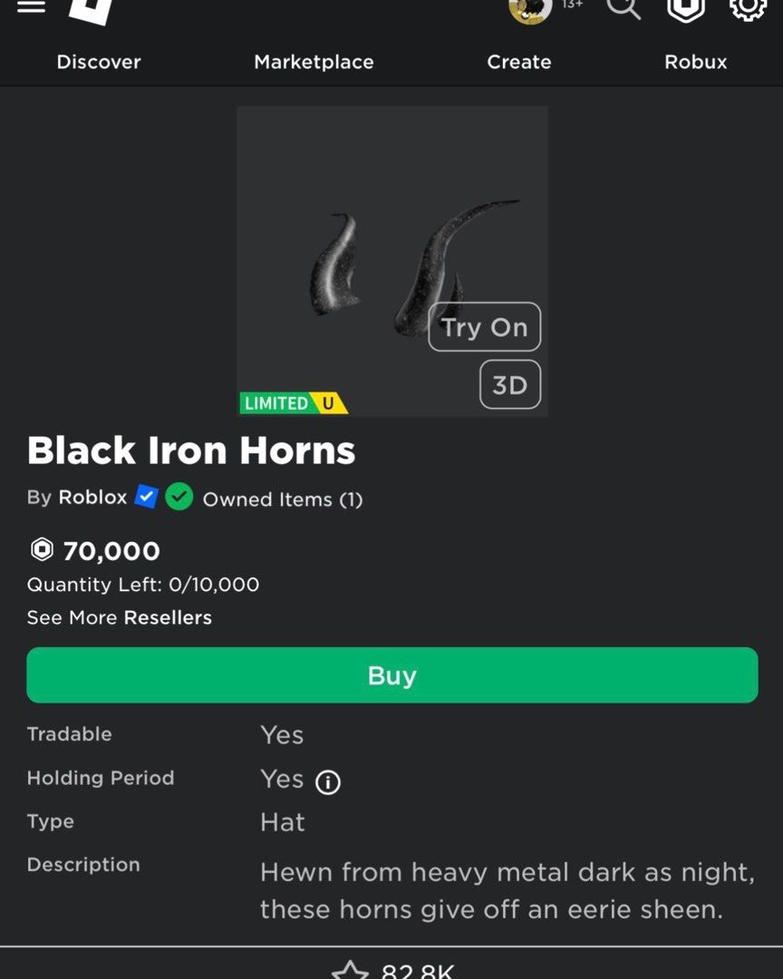Open the Robux section
783x979 pixels.
click(695, 62)
